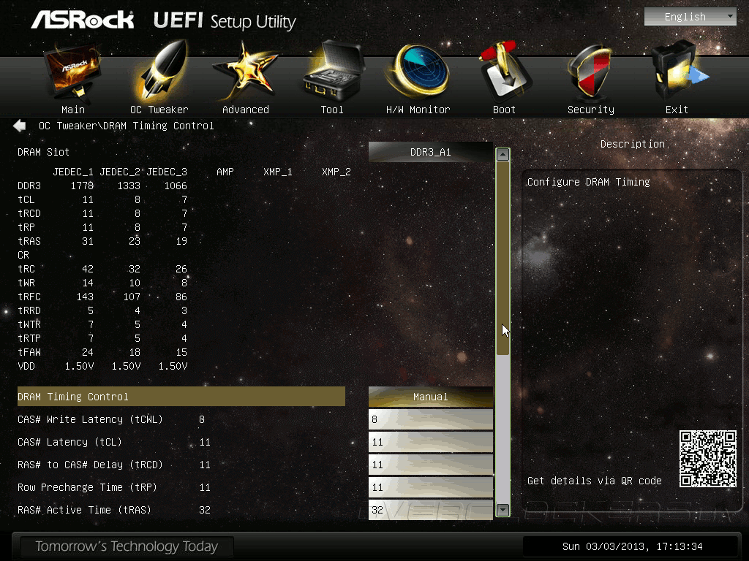This screenshot has height=561, width=749.
Task: Switch to the Main tab label
Action: 73,110
